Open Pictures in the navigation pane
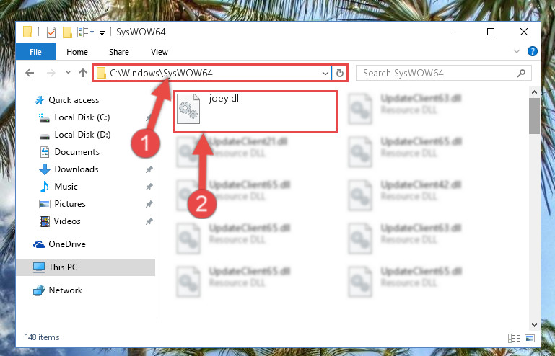This screenshot has width=555, height=356. coord(62,204)
